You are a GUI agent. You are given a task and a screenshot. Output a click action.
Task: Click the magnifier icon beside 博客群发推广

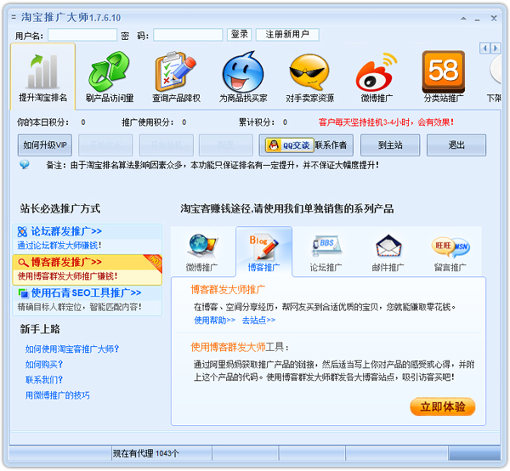[23, 262]
